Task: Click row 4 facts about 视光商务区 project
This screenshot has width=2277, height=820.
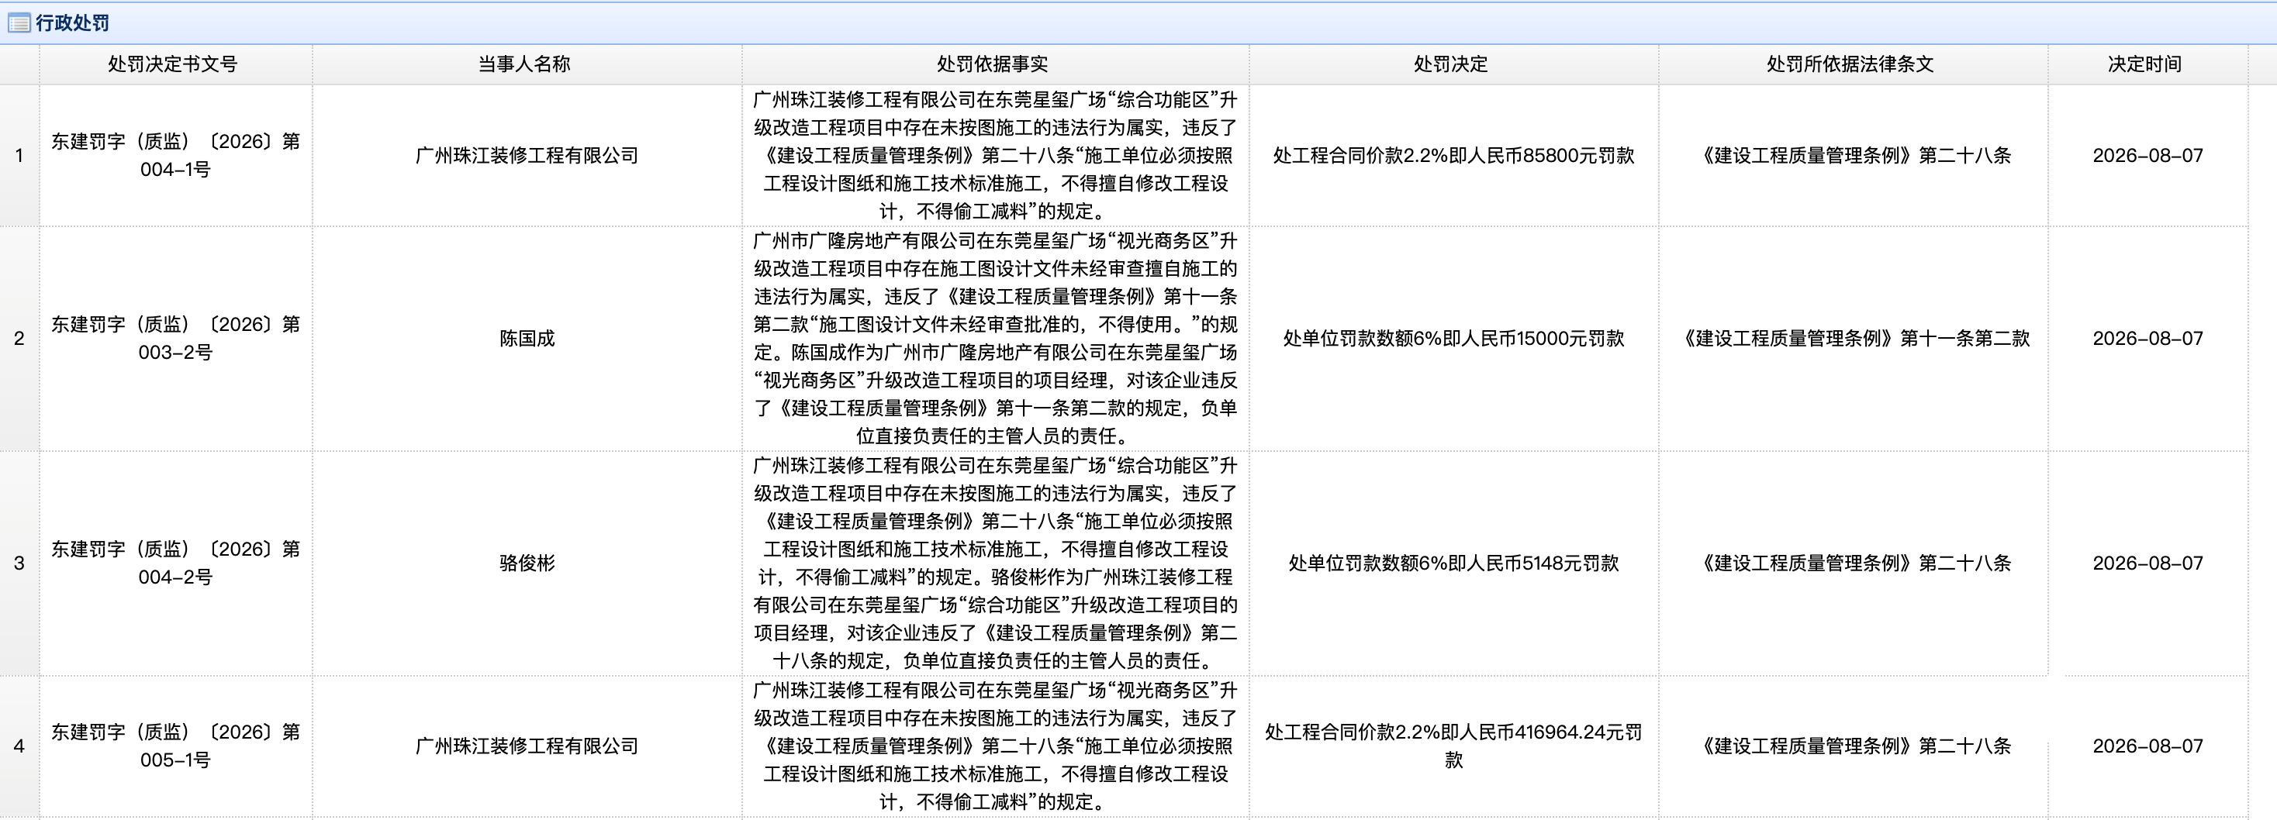Action: coord(995,746)
